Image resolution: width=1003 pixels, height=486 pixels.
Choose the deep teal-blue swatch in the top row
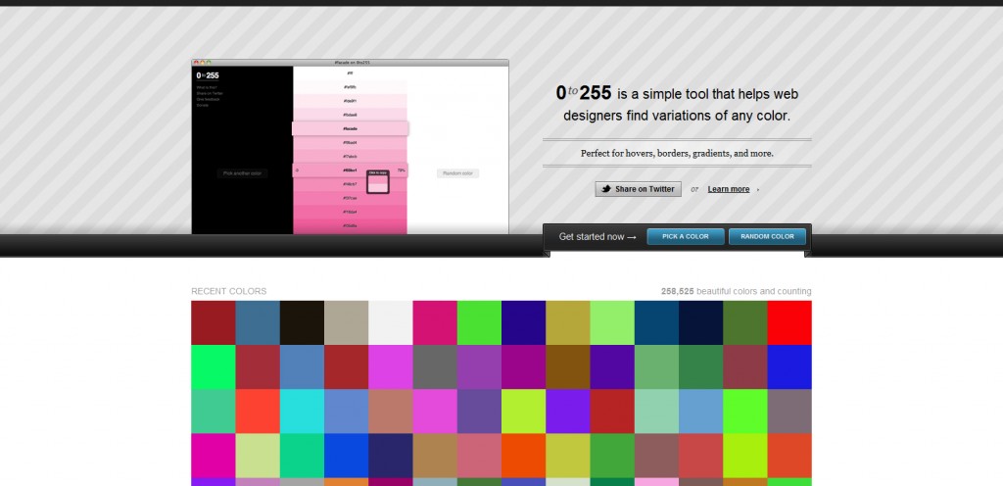[x=656, y=323]
